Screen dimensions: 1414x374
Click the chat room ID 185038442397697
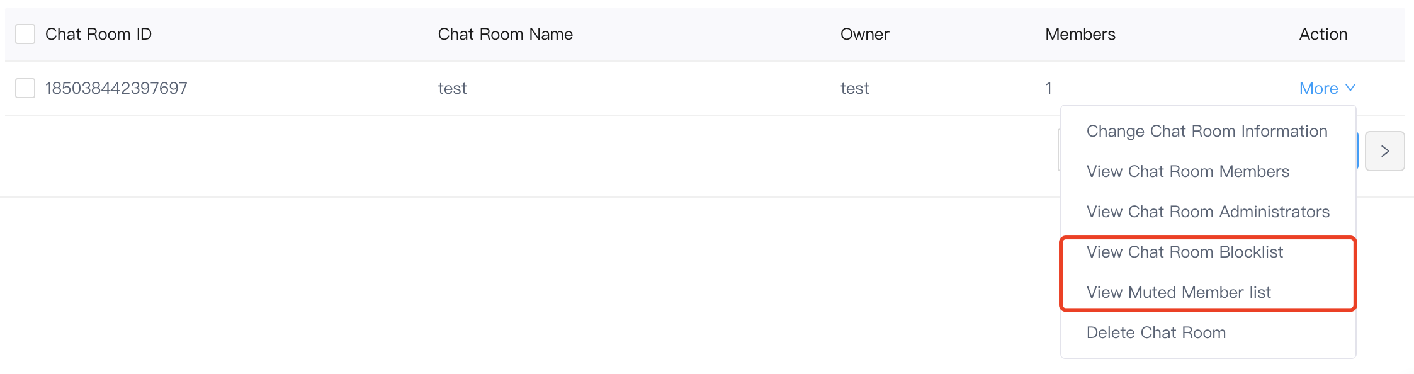coord(116,88)
